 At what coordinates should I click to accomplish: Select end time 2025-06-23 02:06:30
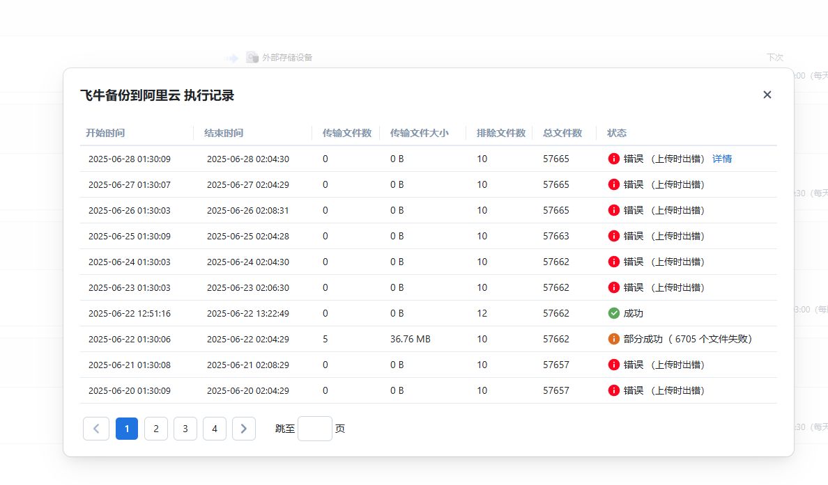tap(247, 287)
